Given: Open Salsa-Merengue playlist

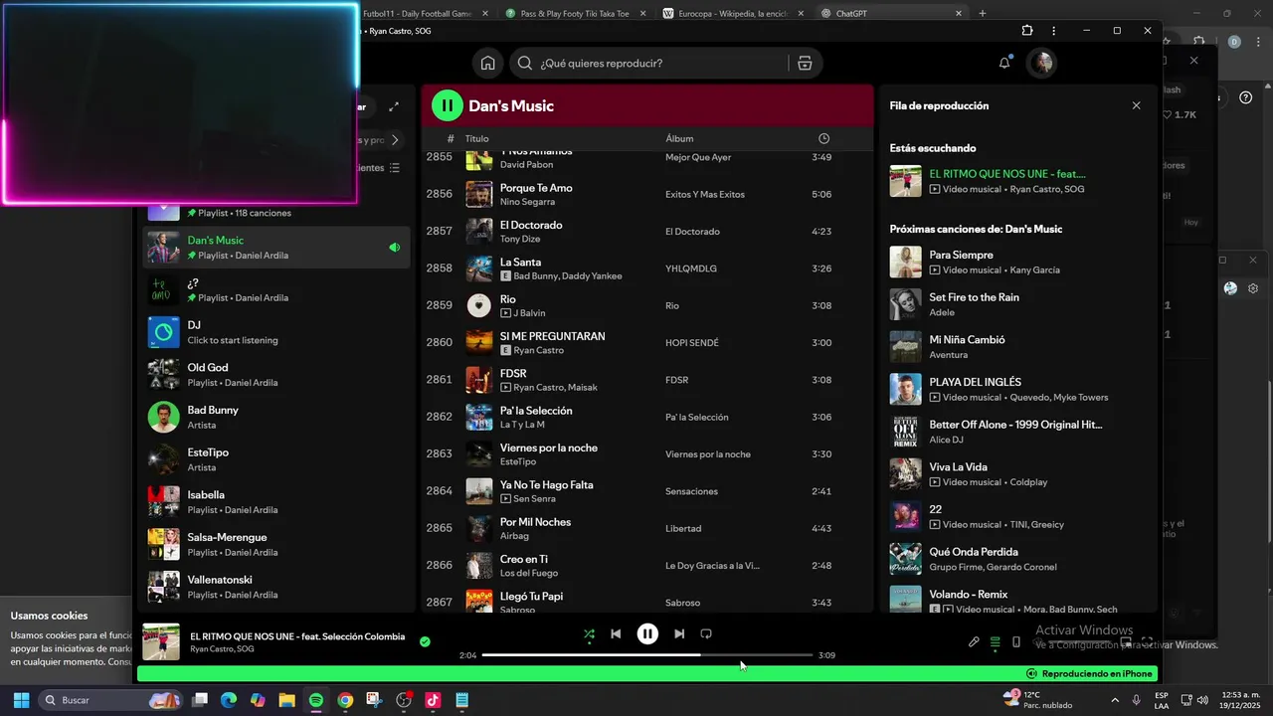Looking at the screenshot, I should tap(276, 545).
